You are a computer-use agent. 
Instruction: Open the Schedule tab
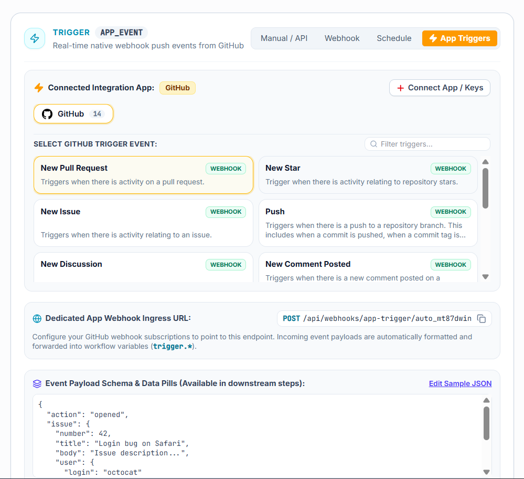point(394,38)
